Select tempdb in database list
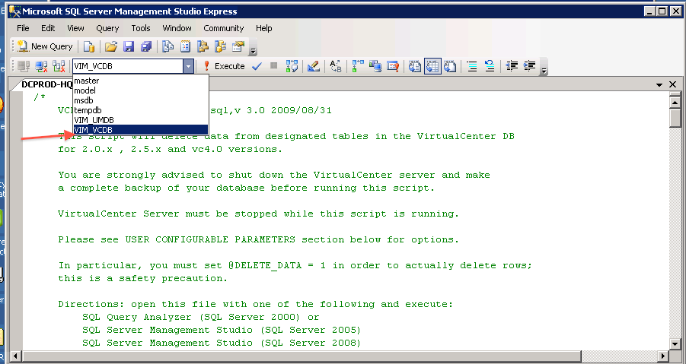The image size is (686, 364). 140,110
